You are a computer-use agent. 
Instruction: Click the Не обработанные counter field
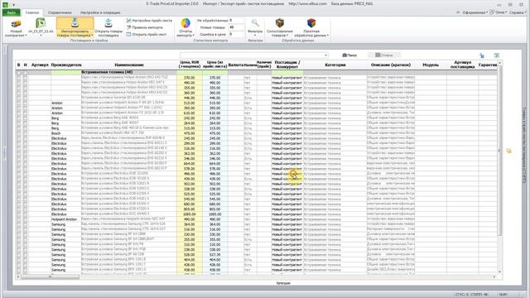[x=236, y=20]
